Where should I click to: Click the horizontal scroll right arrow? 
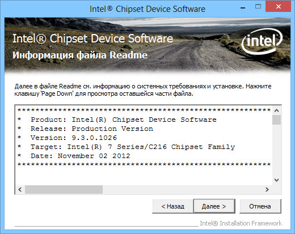267,189
